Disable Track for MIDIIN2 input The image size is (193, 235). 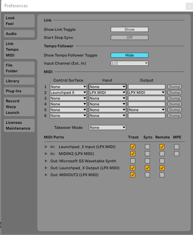tap(133, 153)
